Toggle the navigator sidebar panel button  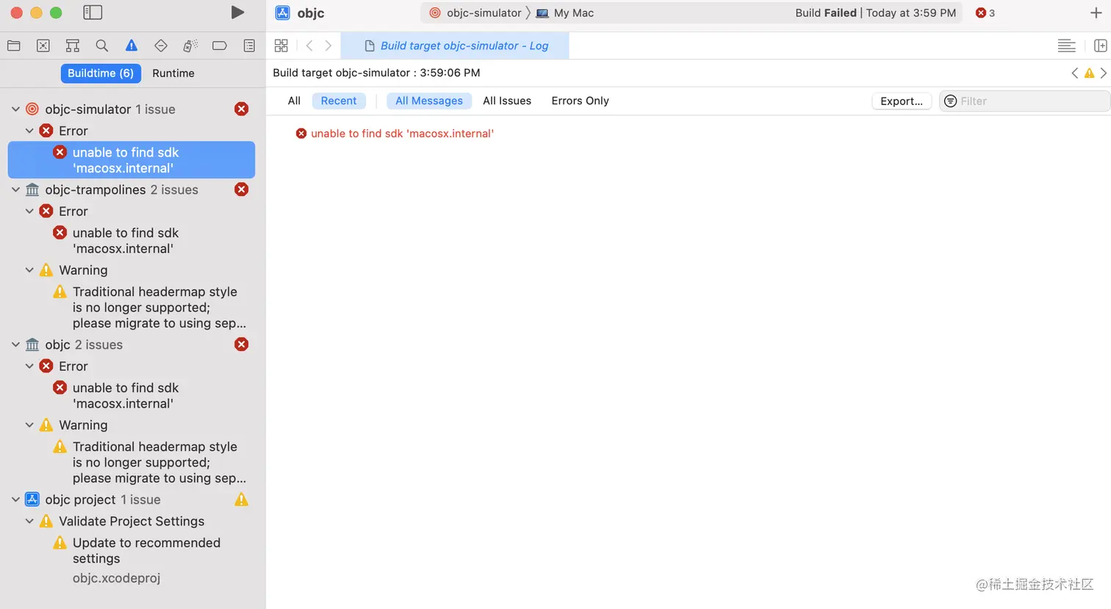point(93,12)
